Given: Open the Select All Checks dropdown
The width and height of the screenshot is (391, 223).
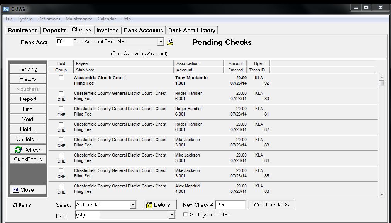Looking at the screenshot, I should (x=133, y=205).
